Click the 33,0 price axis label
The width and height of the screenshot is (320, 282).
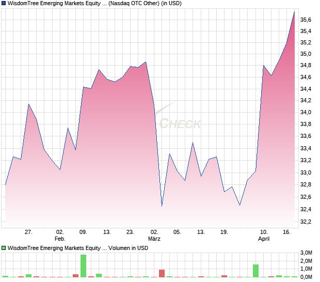coord(306,173)
